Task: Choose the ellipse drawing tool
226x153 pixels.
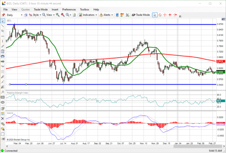Action: 3,102
